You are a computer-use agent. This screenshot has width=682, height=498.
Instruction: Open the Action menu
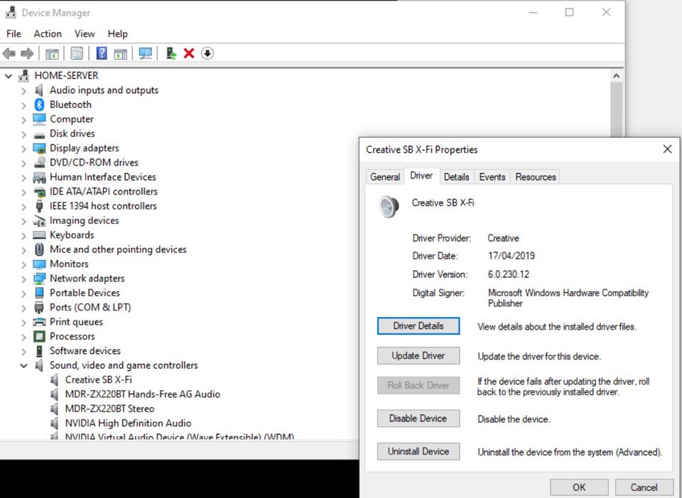coord(48,34)
